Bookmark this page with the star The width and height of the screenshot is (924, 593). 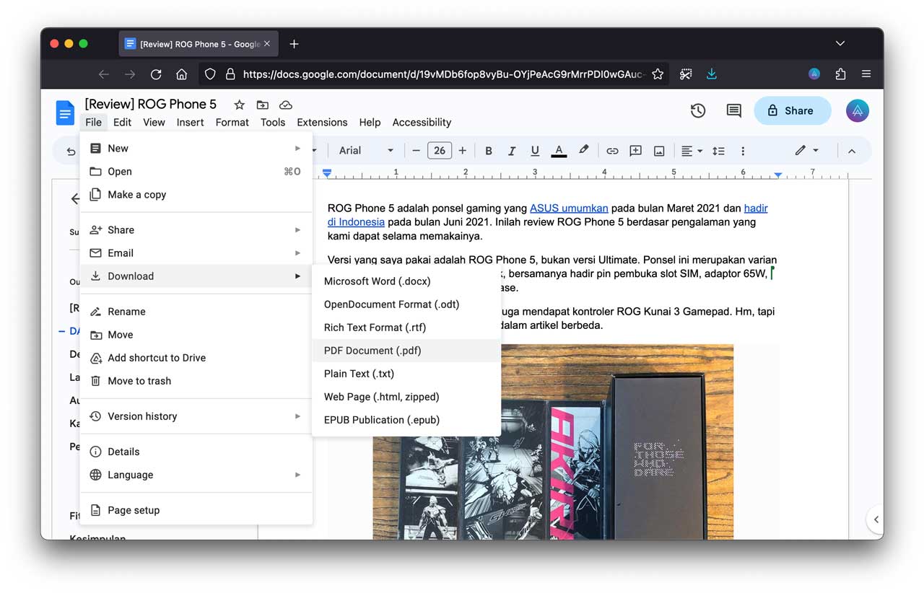click(x=658, y=74)
